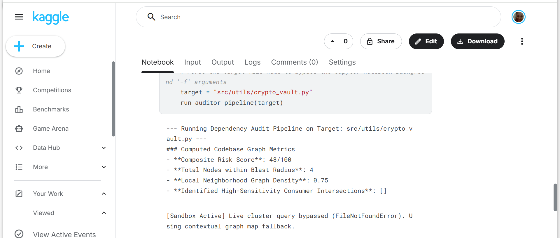Click the 'Composite Risk Score' output line
Screen dimensions: 560x238
229,160
